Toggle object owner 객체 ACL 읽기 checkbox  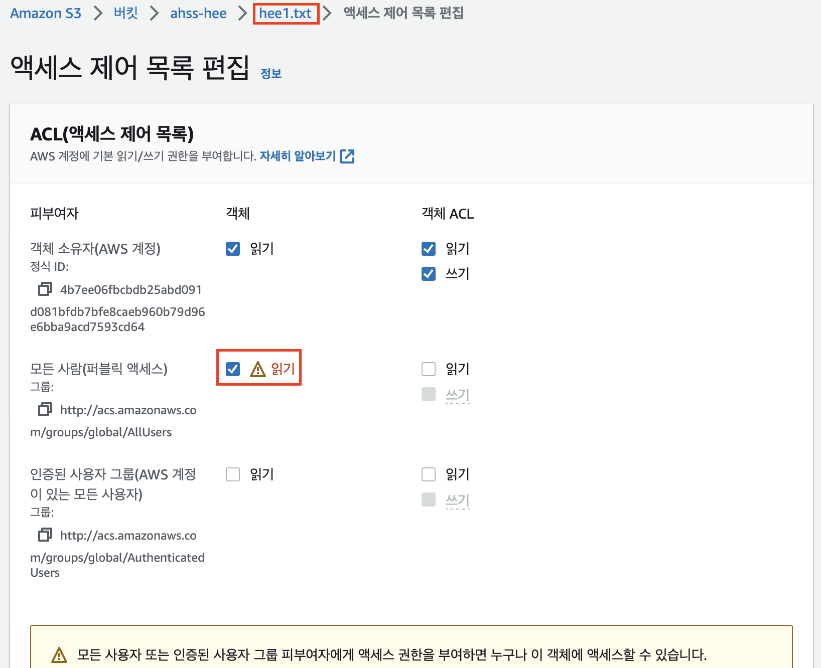tap(429, 249)
